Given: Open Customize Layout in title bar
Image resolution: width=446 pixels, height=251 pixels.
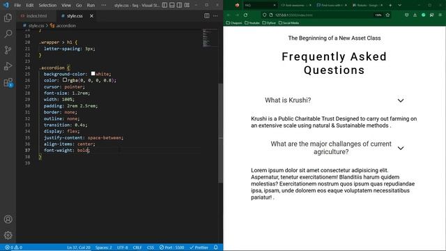Looking at the screenshot, I should coord(187,5).
